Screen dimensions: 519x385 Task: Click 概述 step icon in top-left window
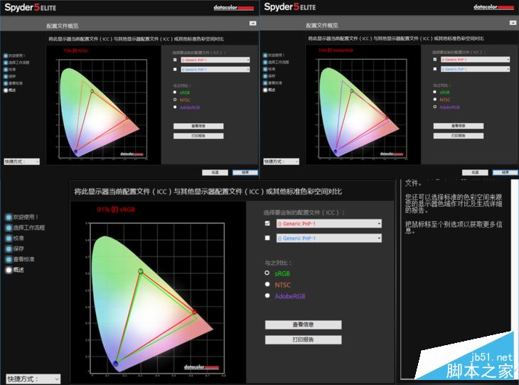[x=6, y=90]
